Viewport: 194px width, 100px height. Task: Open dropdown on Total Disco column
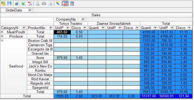coord(189,28)
